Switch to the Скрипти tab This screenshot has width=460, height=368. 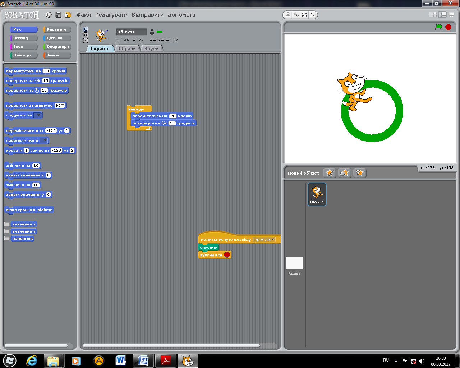tap(100, 49)
